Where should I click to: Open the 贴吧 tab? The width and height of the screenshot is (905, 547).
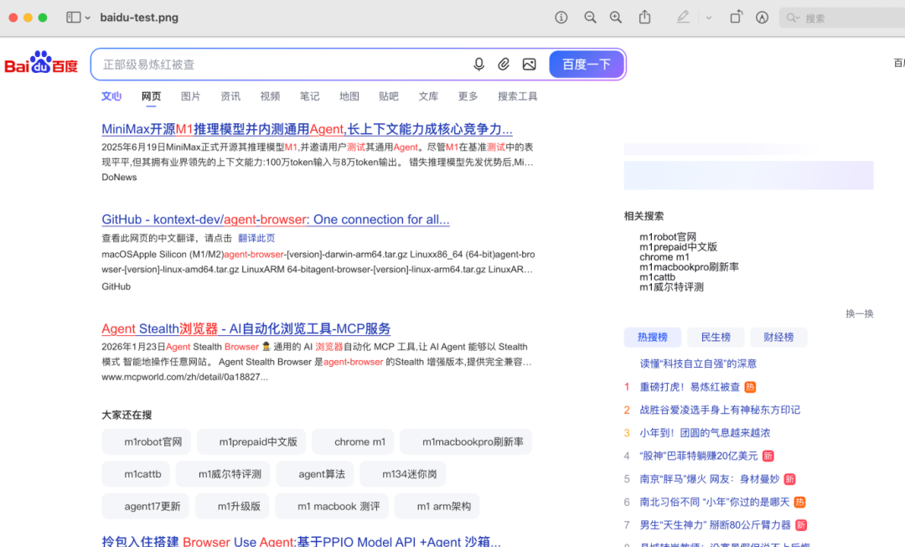pos(389,96)
